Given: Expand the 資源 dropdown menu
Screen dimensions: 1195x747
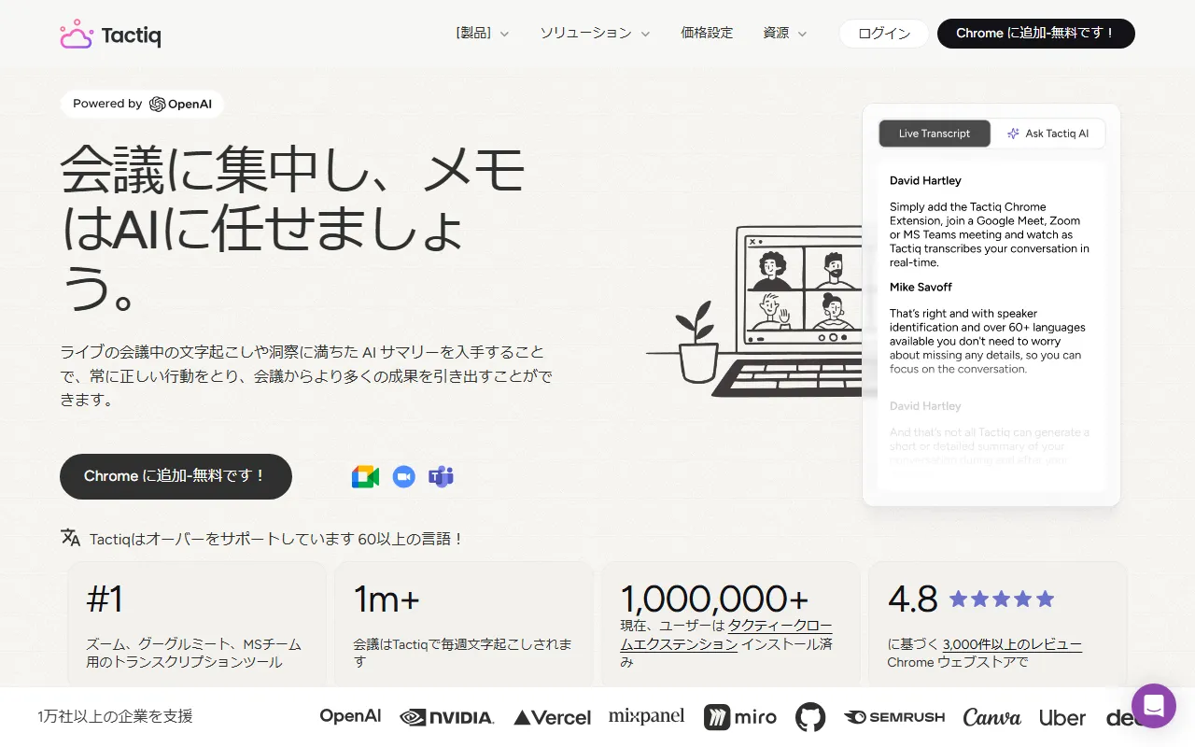Looking at the screenshot, I should 784,33.
